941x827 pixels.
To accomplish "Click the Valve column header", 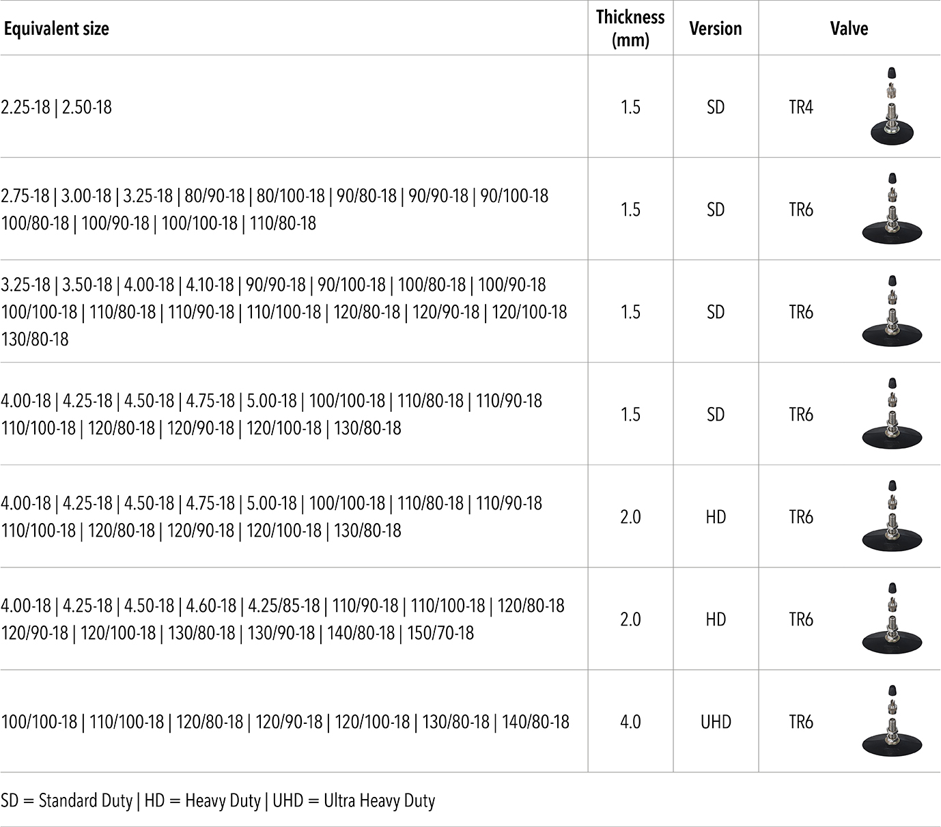I will click(x=849, y=29).
